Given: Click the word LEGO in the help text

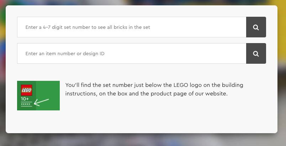Looking at the screenshot, I should coord(181,85).
